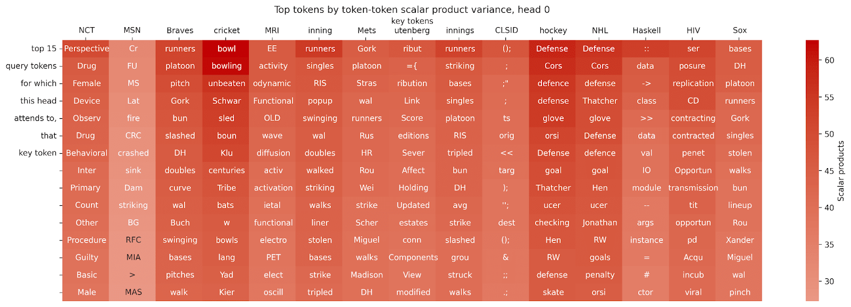Click the chart title text
This screenshot has width=851, height=307.
tap(412, 10)
